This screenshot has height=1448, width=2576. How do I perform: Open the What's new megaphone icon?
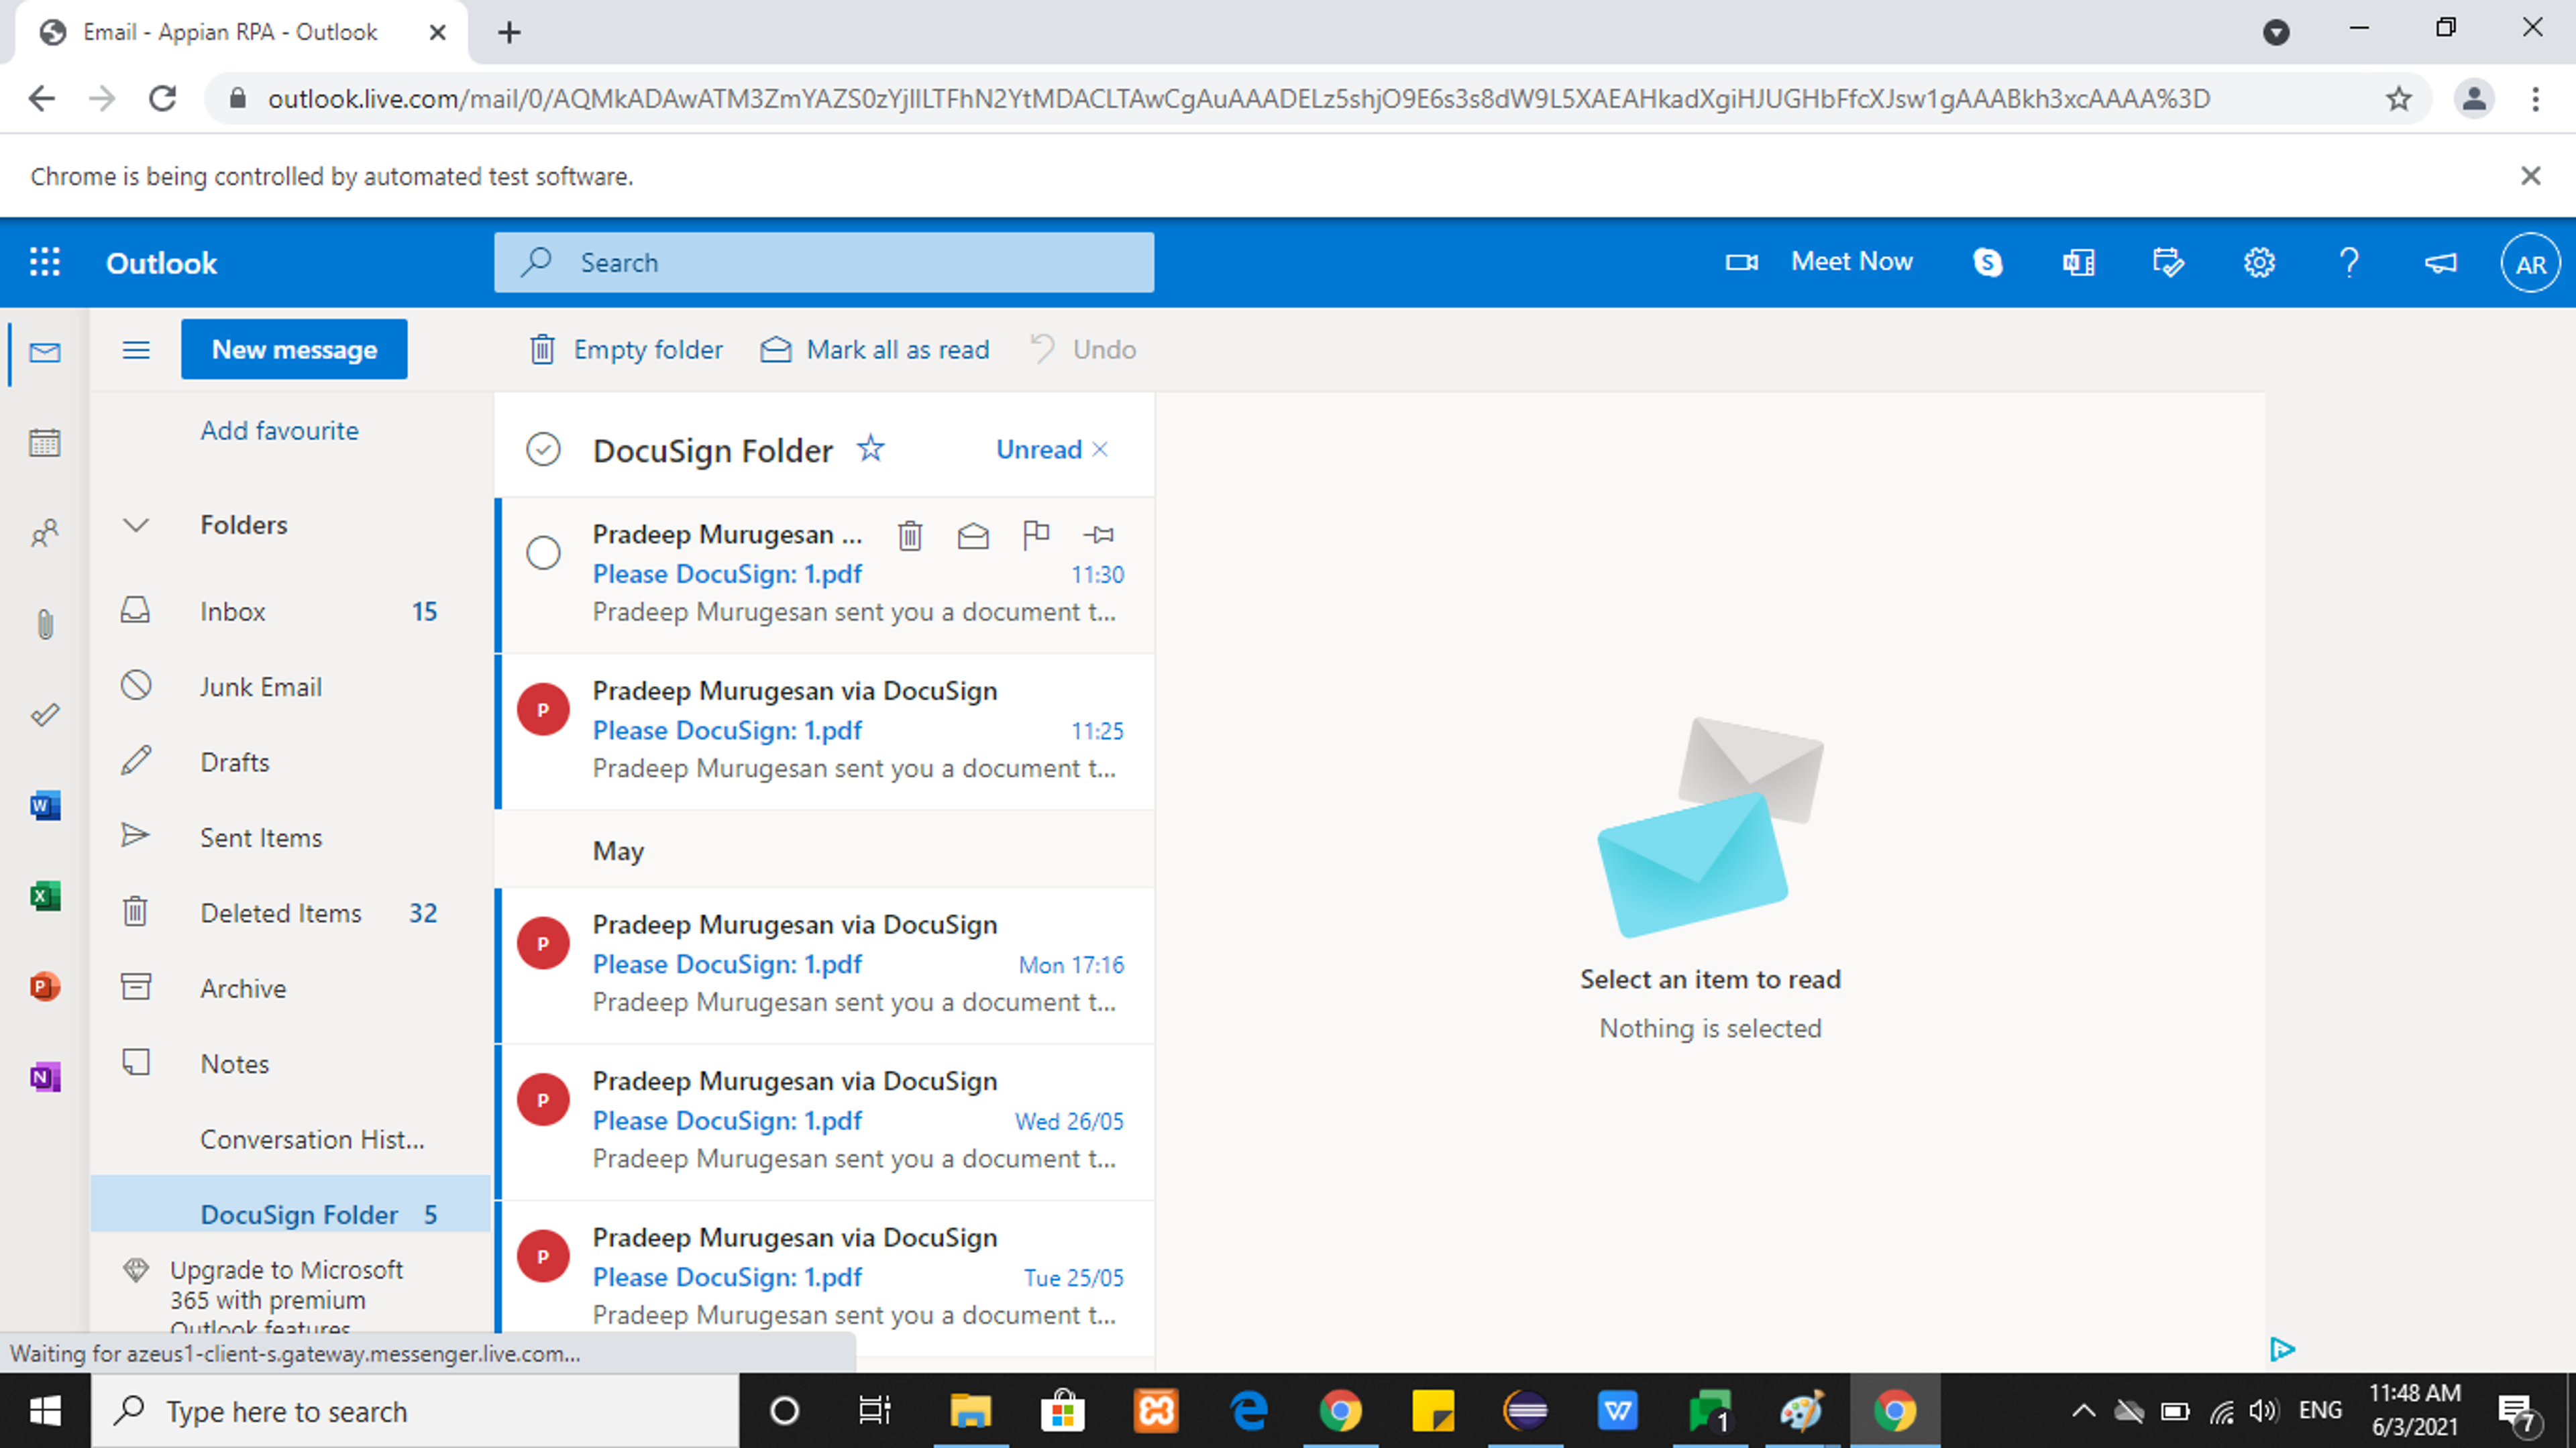(2440, 262)
